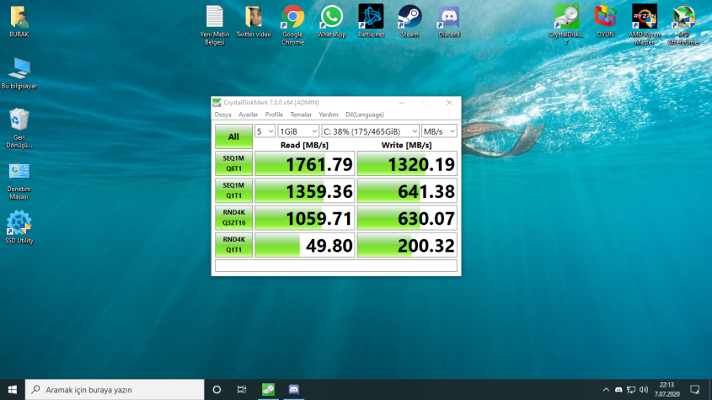
Task: Open the Temalar menu
Action: point(301,115)
